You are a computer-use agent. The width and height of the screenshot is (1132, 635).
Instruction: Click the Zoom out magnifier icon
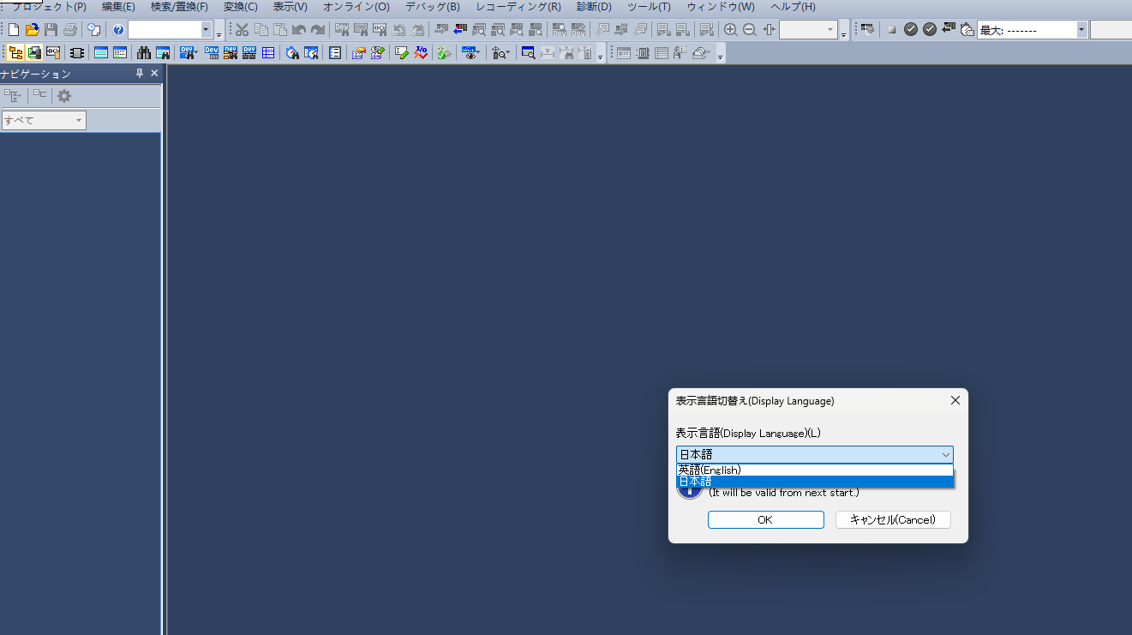[749, 30]
